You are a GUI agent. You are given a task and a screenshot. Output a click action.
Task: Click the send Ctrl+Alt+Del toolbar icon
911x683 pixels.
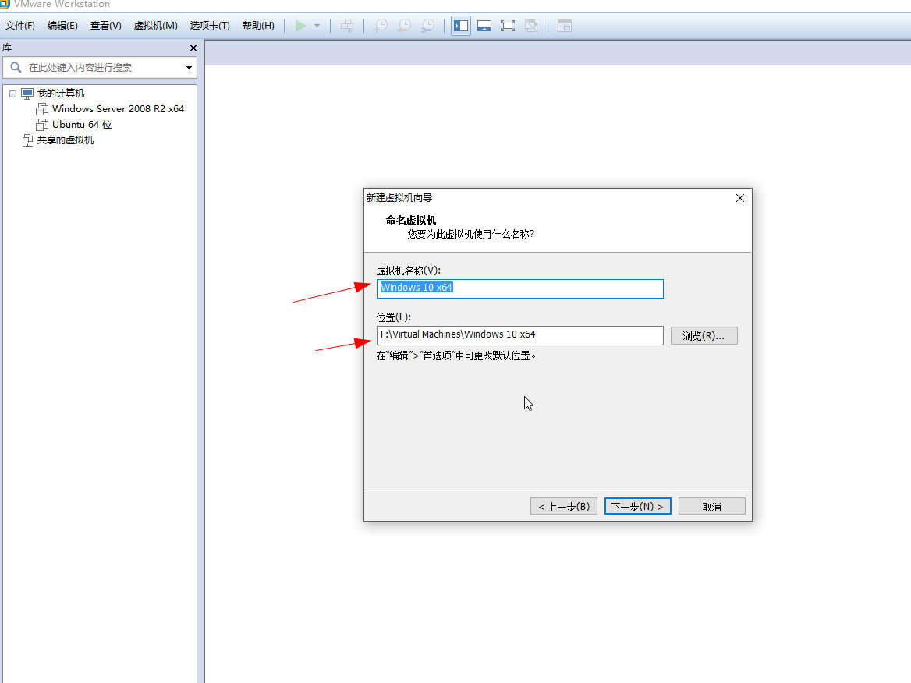[x=347, y=26]
